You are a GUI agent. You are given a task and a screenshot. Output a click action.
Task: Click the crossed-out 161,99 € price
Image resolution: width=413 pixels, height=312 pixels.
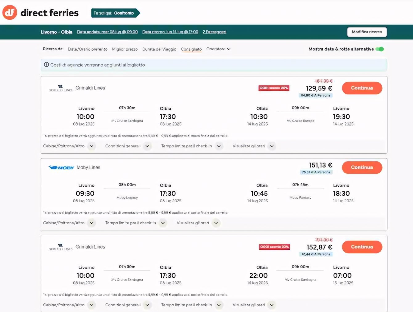click(324, 81)
